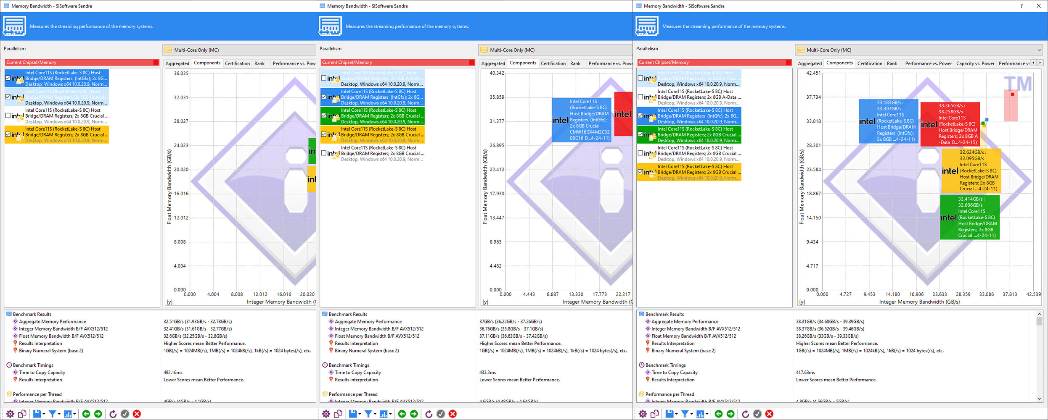
Task: Click refresh icon in middle window toolbar
Action: [429, 414]
